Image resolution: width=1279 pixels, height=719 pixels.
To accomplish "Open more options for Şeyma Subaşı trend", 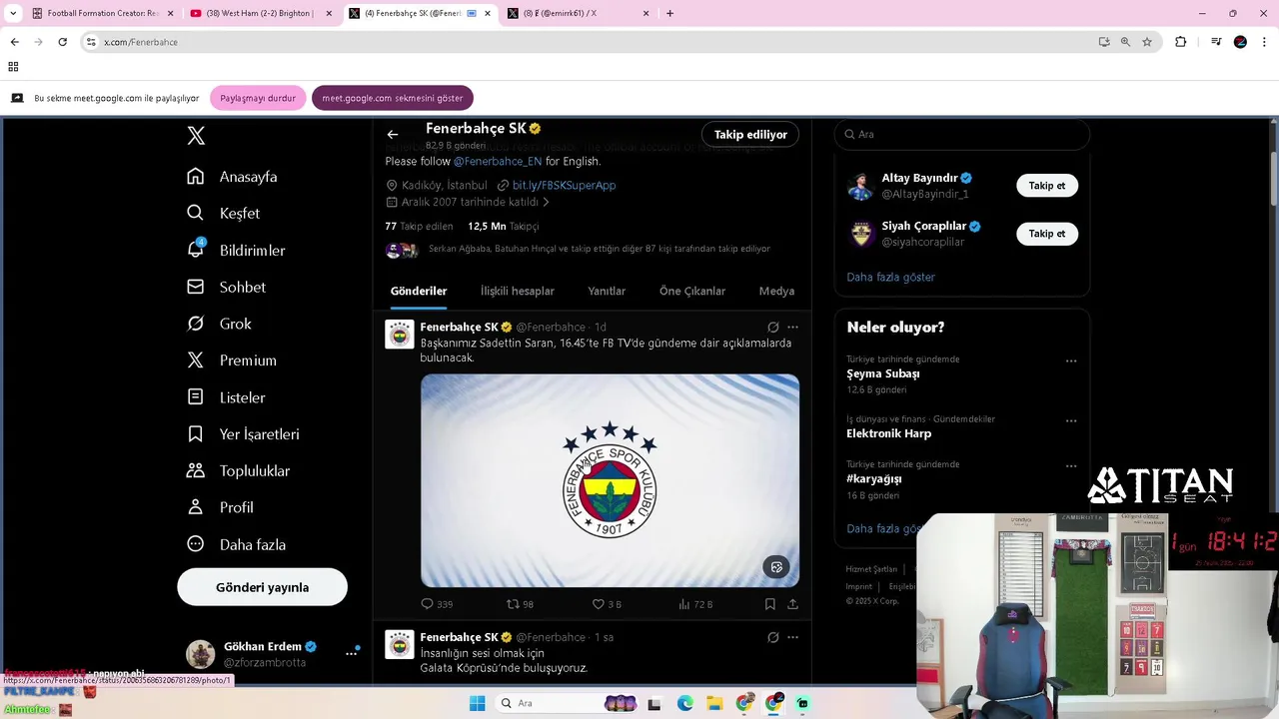I will (x=1071, y=360).
